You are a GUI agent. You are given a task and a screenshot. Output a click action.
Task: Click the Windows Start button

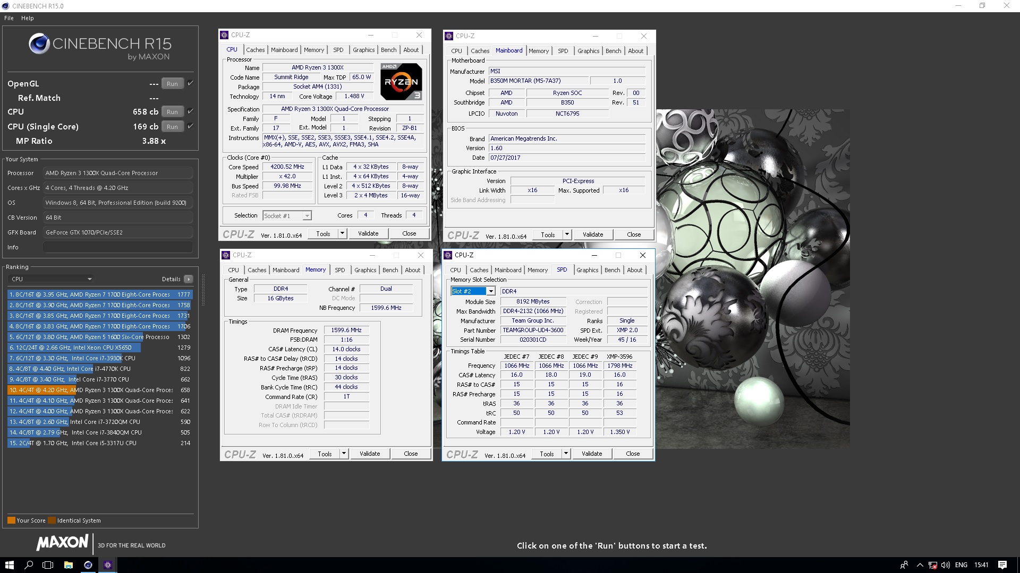[x=9, y=565]
